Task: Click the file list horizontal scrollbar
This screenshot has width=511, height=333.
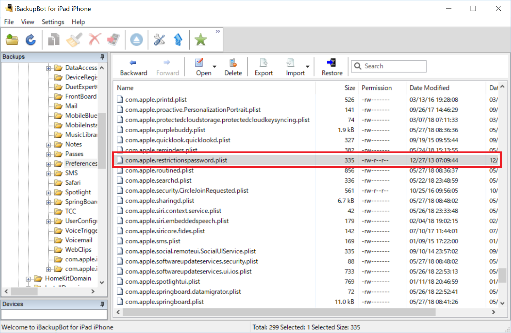Action: click(279, 312)
